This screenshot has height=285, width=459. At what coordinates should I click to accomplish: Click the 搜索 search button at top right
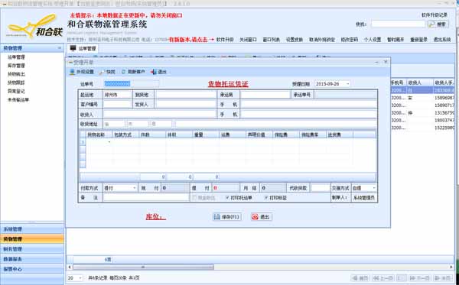click(x=438, y=24)
